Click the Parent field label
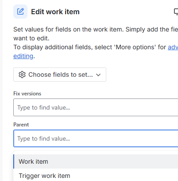 click(x=21, y=125)
